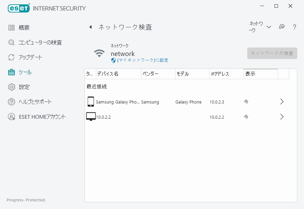304x209 pixels.
Task: Select アップデート in the sidebar
Action: tap(30, 57)
